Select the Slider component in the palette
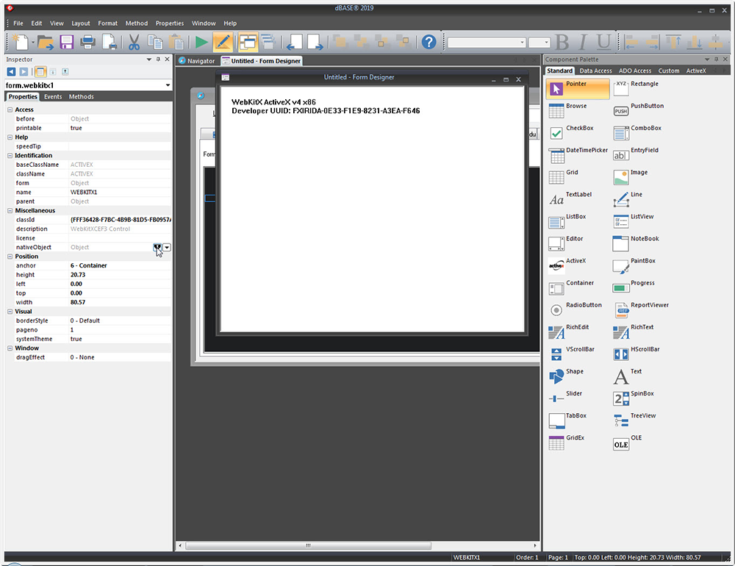735x566 pixels. pos(565,398)
